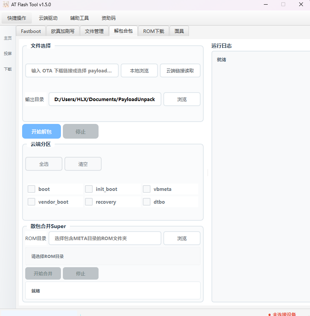Click 停止 next to 开始合并
This screenshot has width=310, height=316.
click(81, 273)
